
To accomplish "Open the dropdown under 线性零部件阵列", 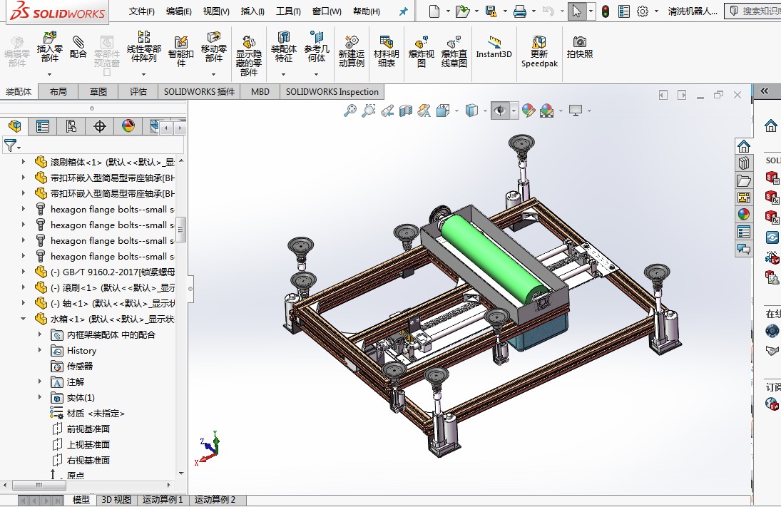I will pos(143,74).
